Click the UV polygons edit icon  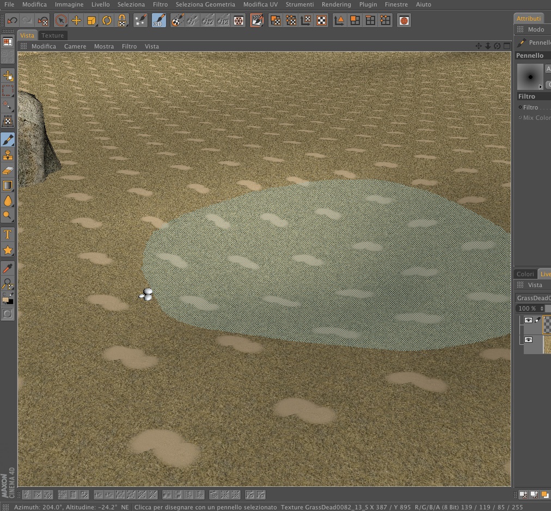[275, 20]
